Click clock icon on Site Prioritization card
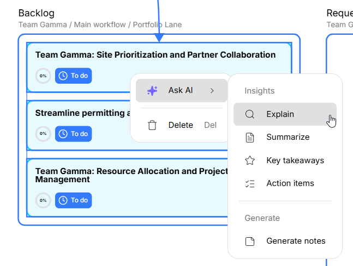The image size is (353, 266). tap(63, 76)
